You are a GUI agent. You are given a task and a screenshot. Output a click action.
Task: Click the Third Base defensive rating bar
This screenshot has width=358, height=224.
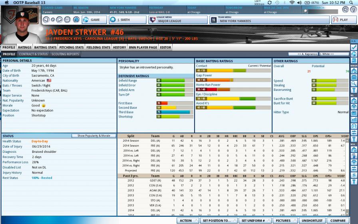[x=175, y=112]
